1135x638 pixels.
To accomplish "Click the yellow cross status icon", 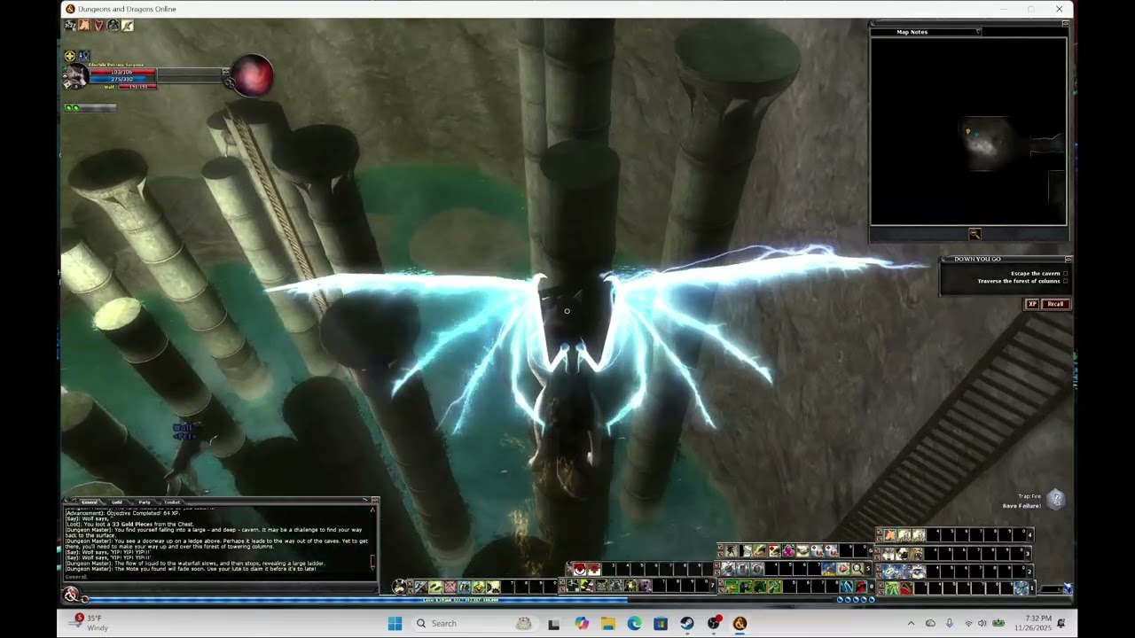I will click(70, 56).
